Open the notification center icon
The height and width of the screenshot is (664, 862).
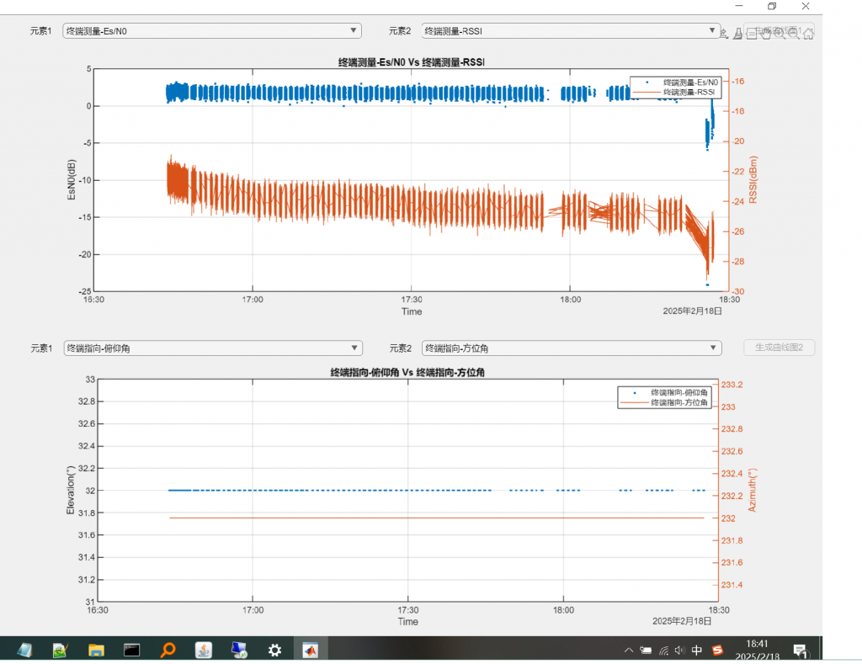click(801, 651)
